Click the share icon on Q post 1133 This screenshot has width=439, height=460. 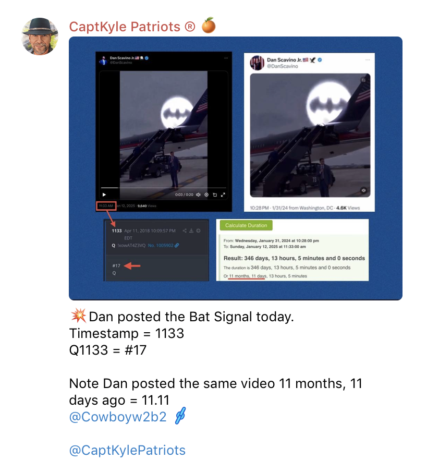click(185, 231)
